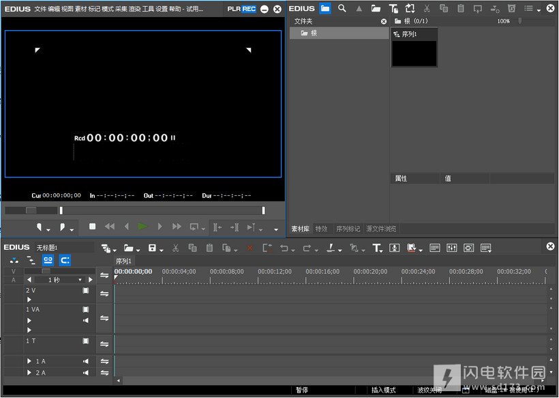Switch to the 源文件浏览 tab
The width and height of the screenshot is (559, 398).
coord(381,229)
